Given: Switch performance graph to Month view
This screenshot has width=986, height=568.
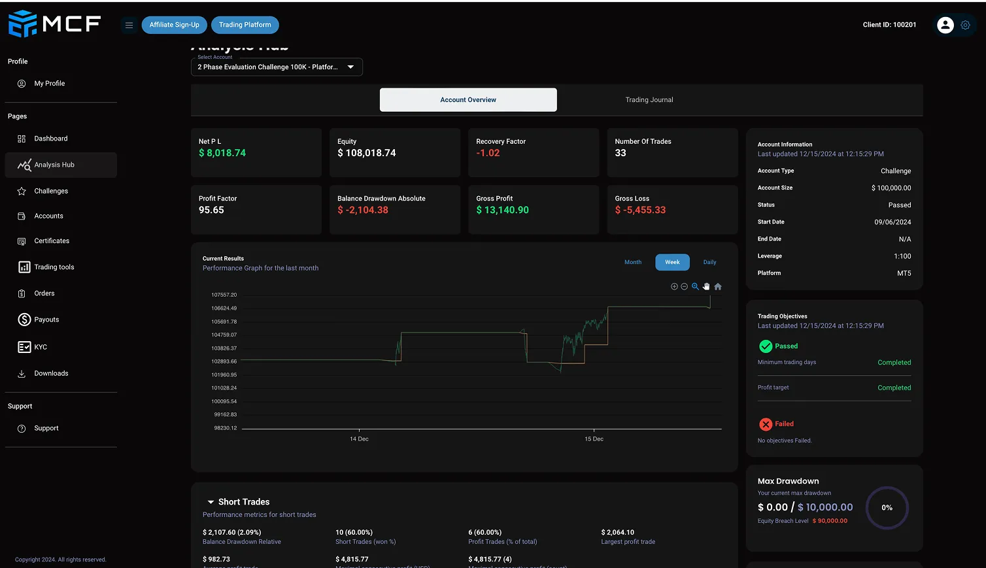Looking at the screenshot, I should click(632, 262).
